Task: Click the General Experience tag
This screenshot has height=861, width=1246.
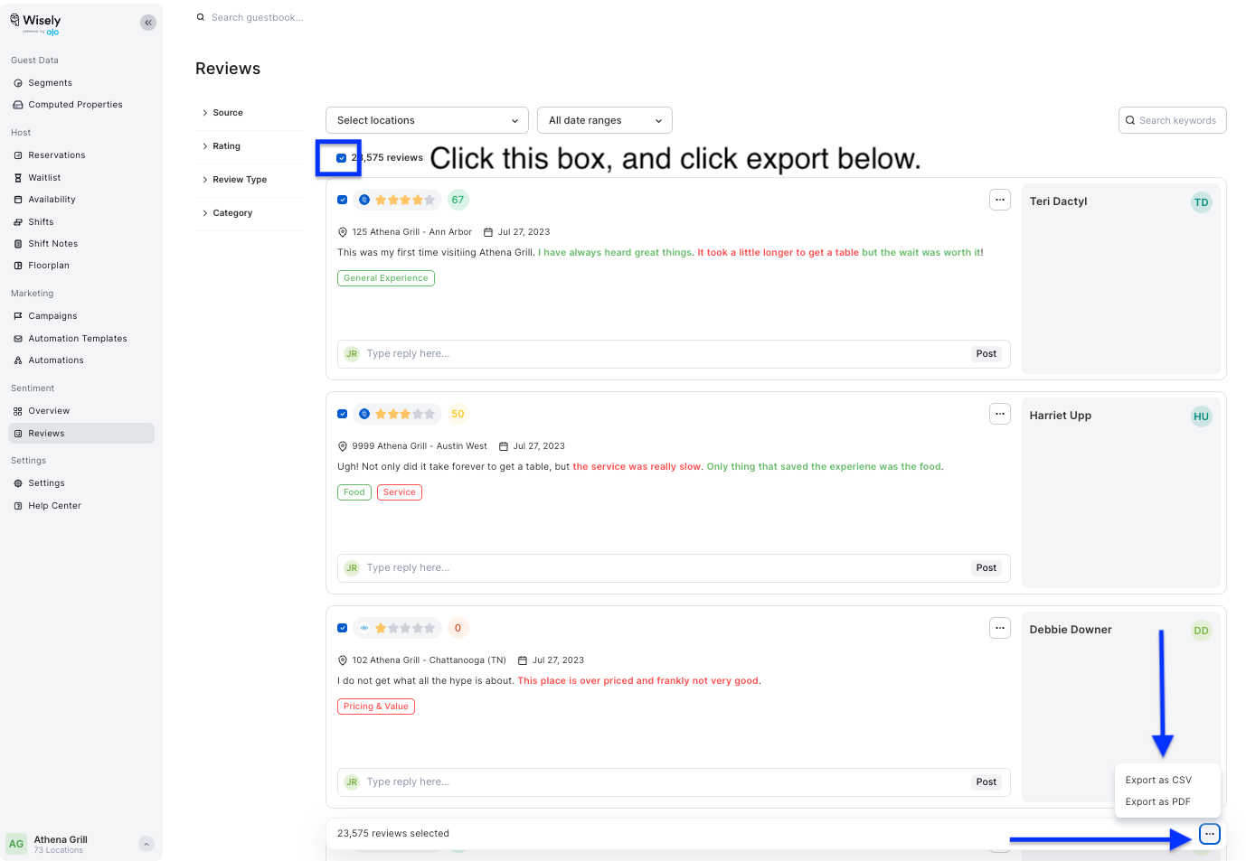Action: coord(386,278)
